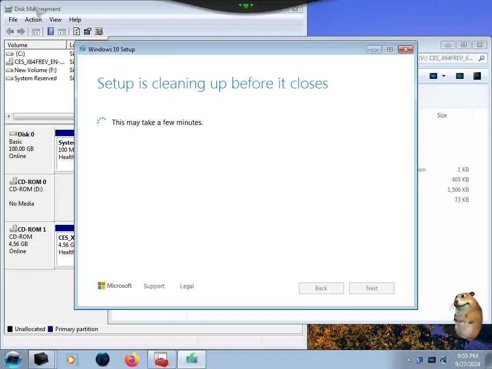Click the Size column header in Explorer

(442, 115)
